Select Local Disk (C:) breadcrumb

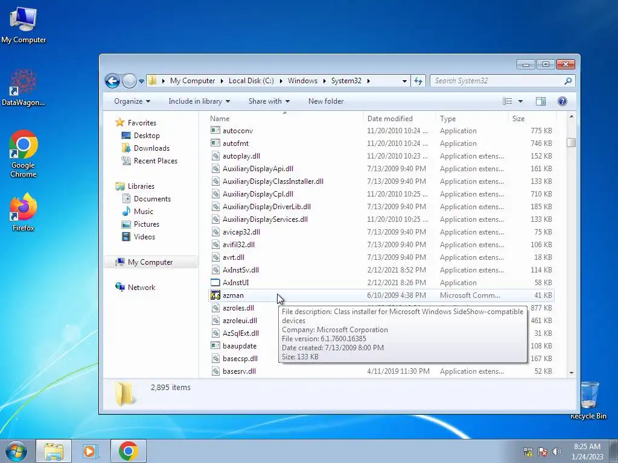[x=251, y=81]
